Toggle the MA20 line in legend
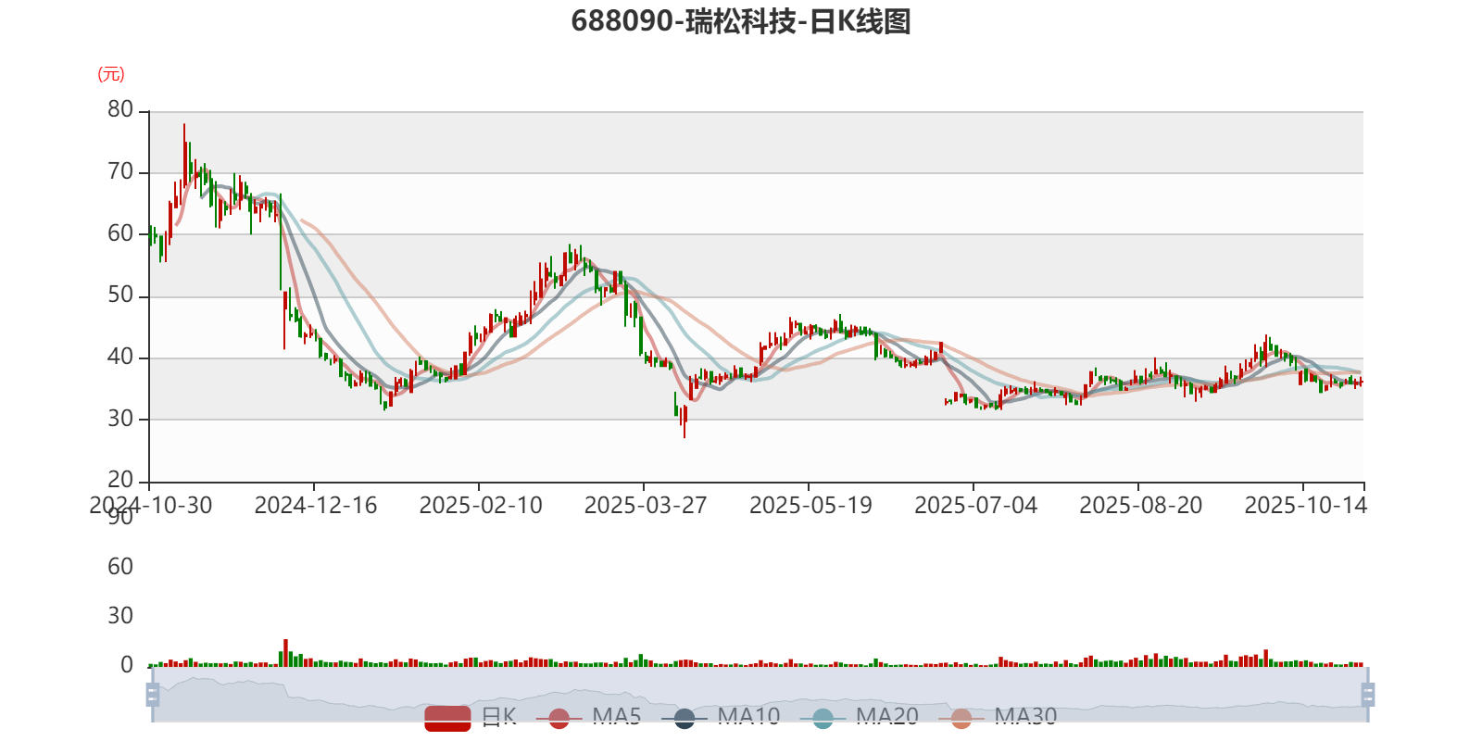The width and height of the screenshot is (1482, 741). pos(859,717)
